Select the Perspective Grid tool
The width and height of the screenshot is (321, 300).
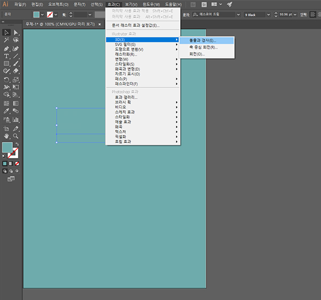(x=16, y=94)
